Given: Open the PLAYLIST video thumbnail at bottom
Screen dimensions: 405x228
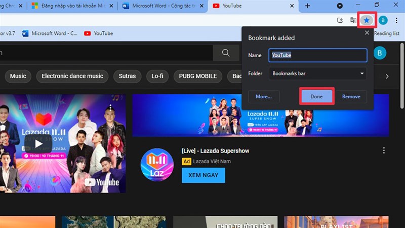Looking at the screenshot, I should click(336, 222).
